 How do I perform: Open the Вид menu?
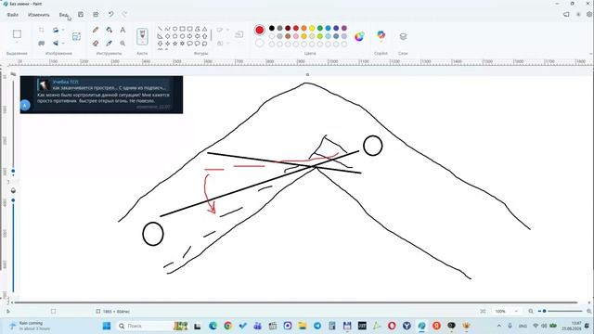[63, 15]
